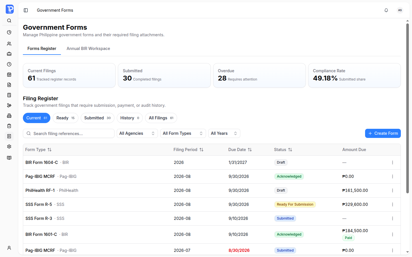Switch to Forms Register tab
This screenshot has height=257, width=412.
[42, 49]
